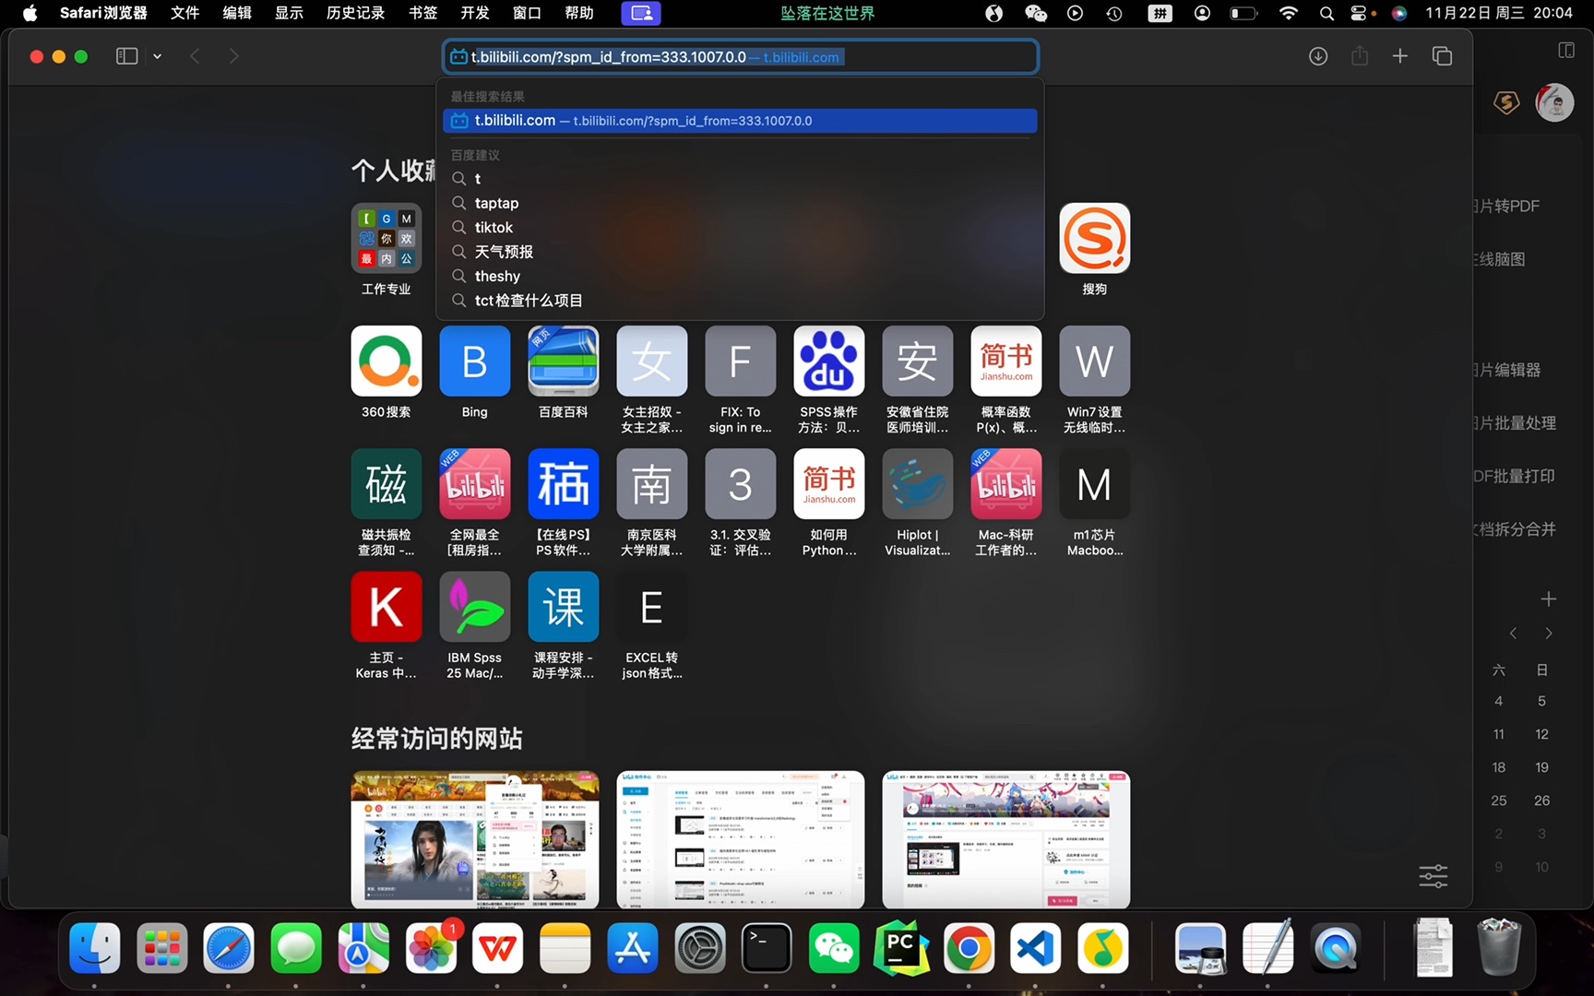Open the 文件 menu
Screen dimensions: 1594x996
[x=185, y=13]
